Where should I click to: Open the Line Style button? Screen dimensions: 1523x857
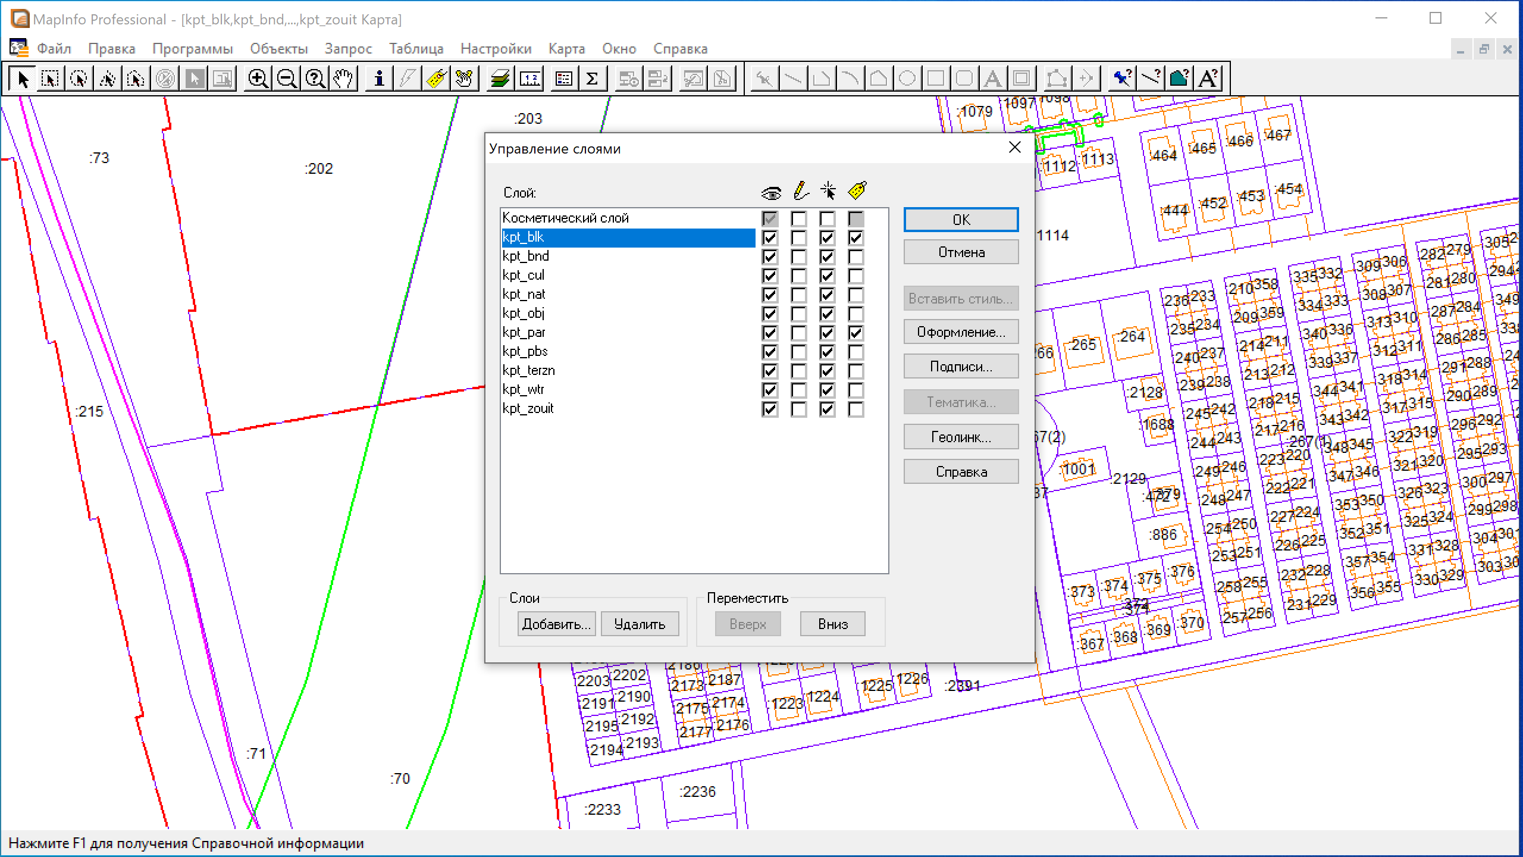click(1151, 79)
